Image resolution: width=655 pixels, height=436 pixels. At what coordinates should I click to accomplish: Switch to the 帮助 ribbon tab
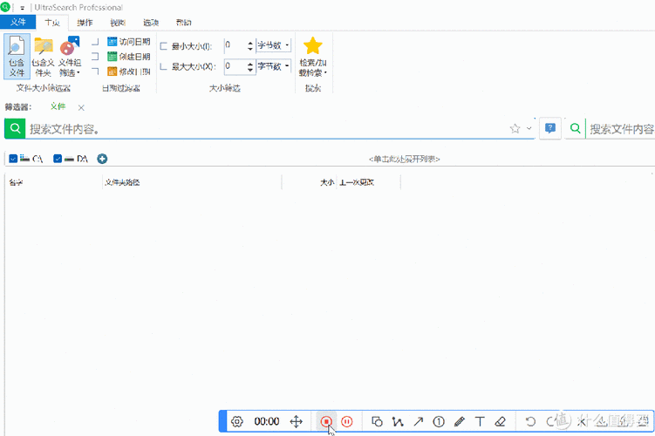point(184,23)
